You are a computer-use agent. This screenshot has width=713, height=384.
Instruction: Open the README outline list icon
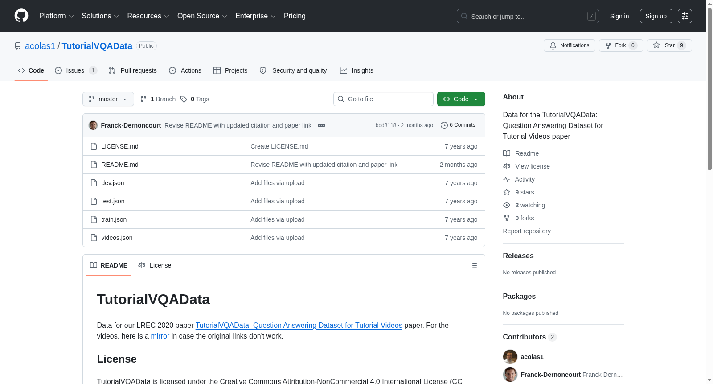(x=474, y=265)
